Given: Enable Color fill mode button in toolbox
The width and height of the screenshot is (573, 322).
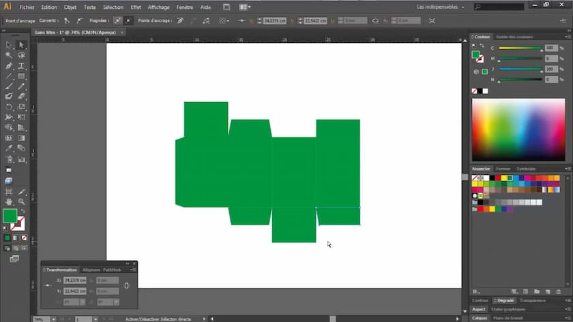Looking at the screenshot, I should (x=8, y=238).
